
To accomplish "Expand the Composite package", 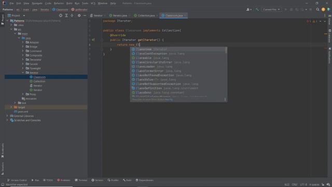I will coord(23,56).
